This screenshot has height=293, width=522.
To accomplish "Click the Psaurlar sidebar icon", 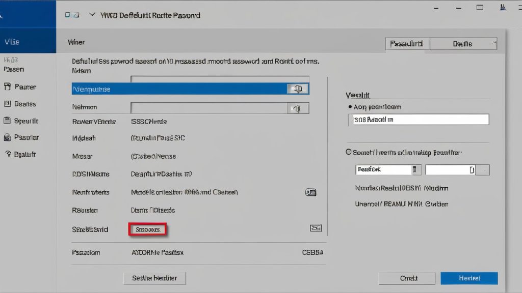I will [x=7, y=137].
